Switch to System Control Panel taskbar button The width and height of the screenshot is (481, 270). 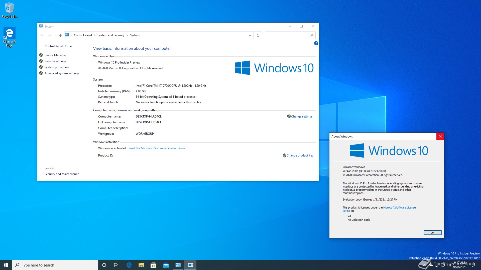178,265
